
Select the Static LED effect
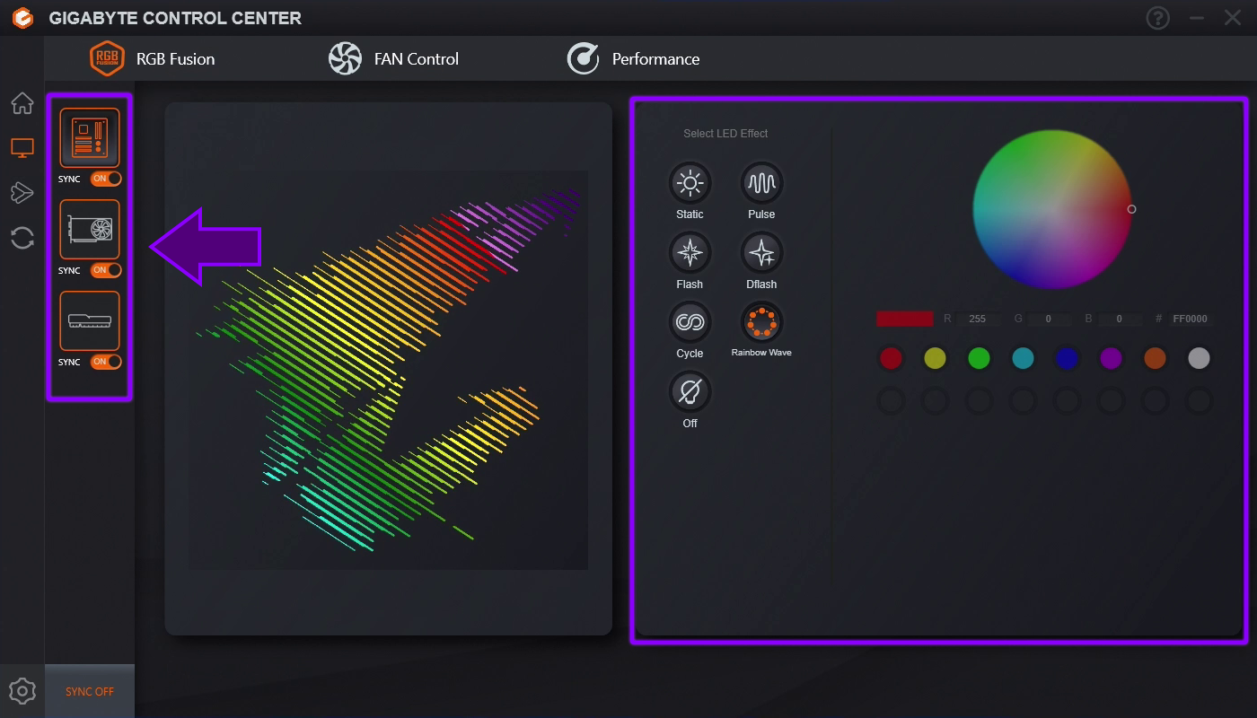coord(689,183)
